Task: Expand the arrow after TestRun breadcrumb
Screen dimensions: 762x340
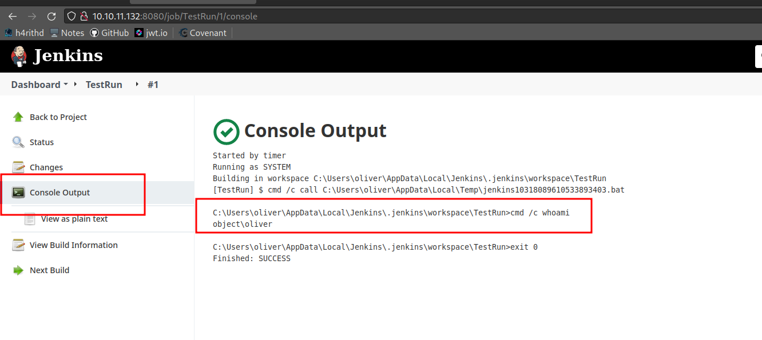Action: click(x=137, y=84)
